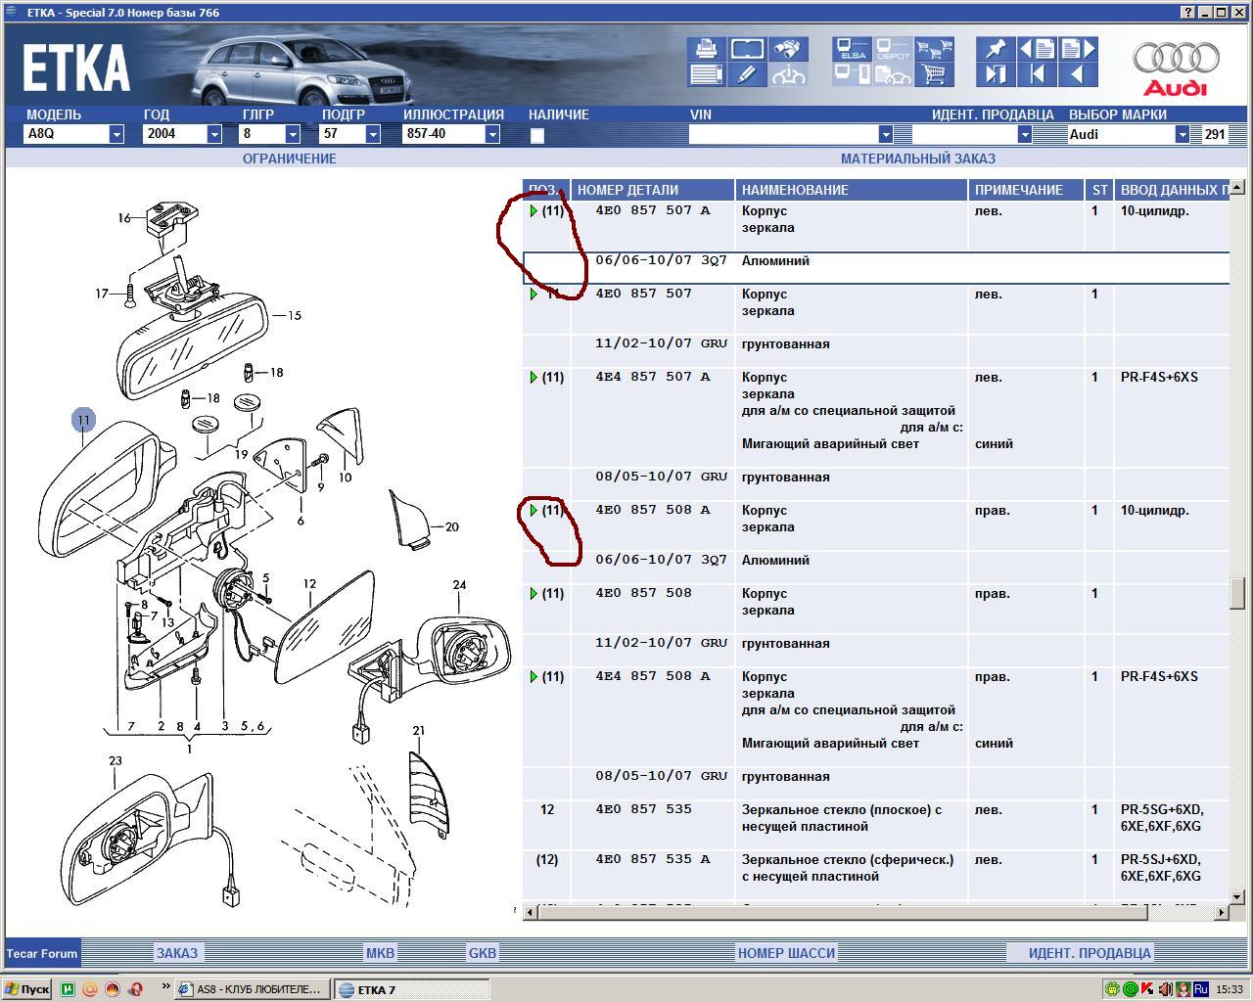Click the pencil edit icon
Screen dimensions: 1253x1002
pos(747,74)
